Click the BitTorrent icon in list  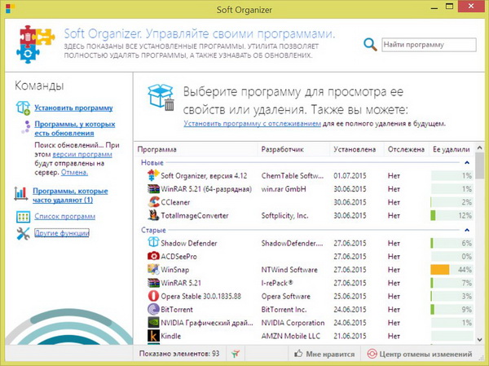pos(152,309)
